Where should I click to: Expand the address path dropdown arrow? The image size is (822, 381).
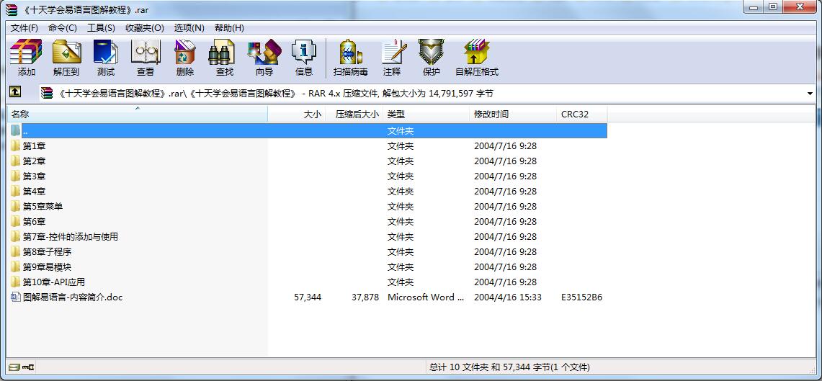tap(810, 94)
